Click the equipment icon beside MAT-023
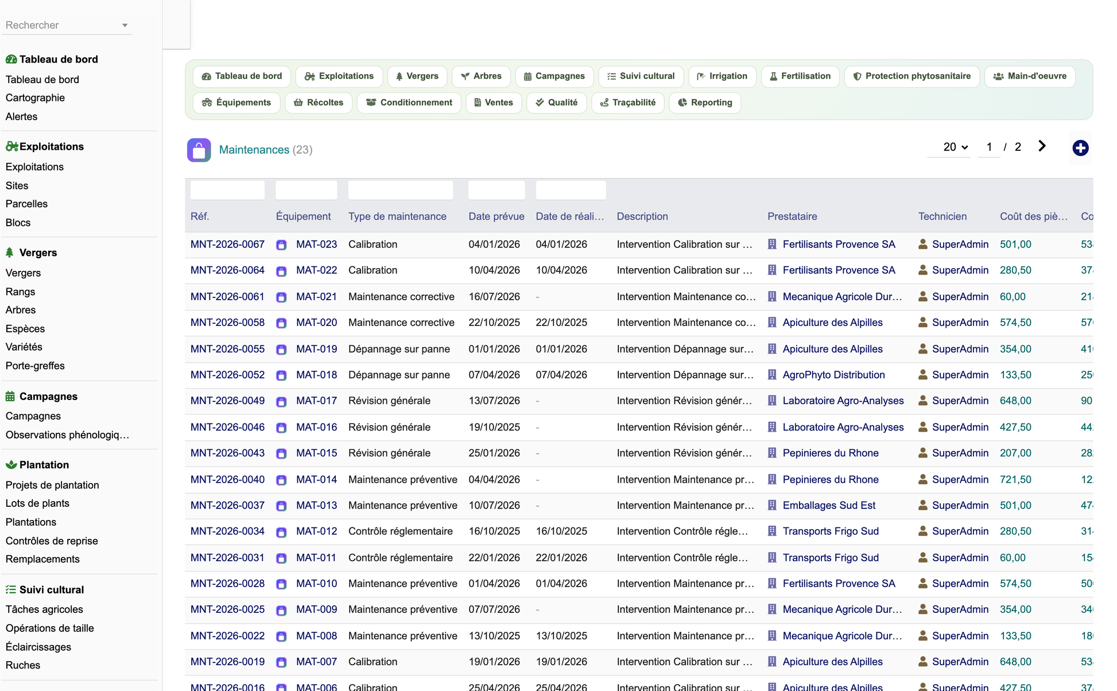Viewport: 1117px width, 691px height. coord(281,245)
